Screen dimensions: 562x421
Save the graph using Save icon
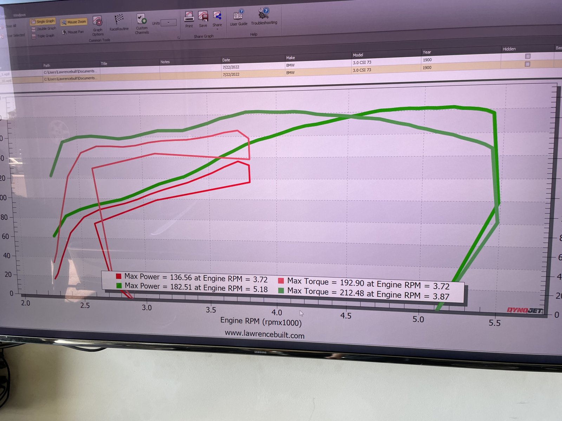(x=203, y=19)
